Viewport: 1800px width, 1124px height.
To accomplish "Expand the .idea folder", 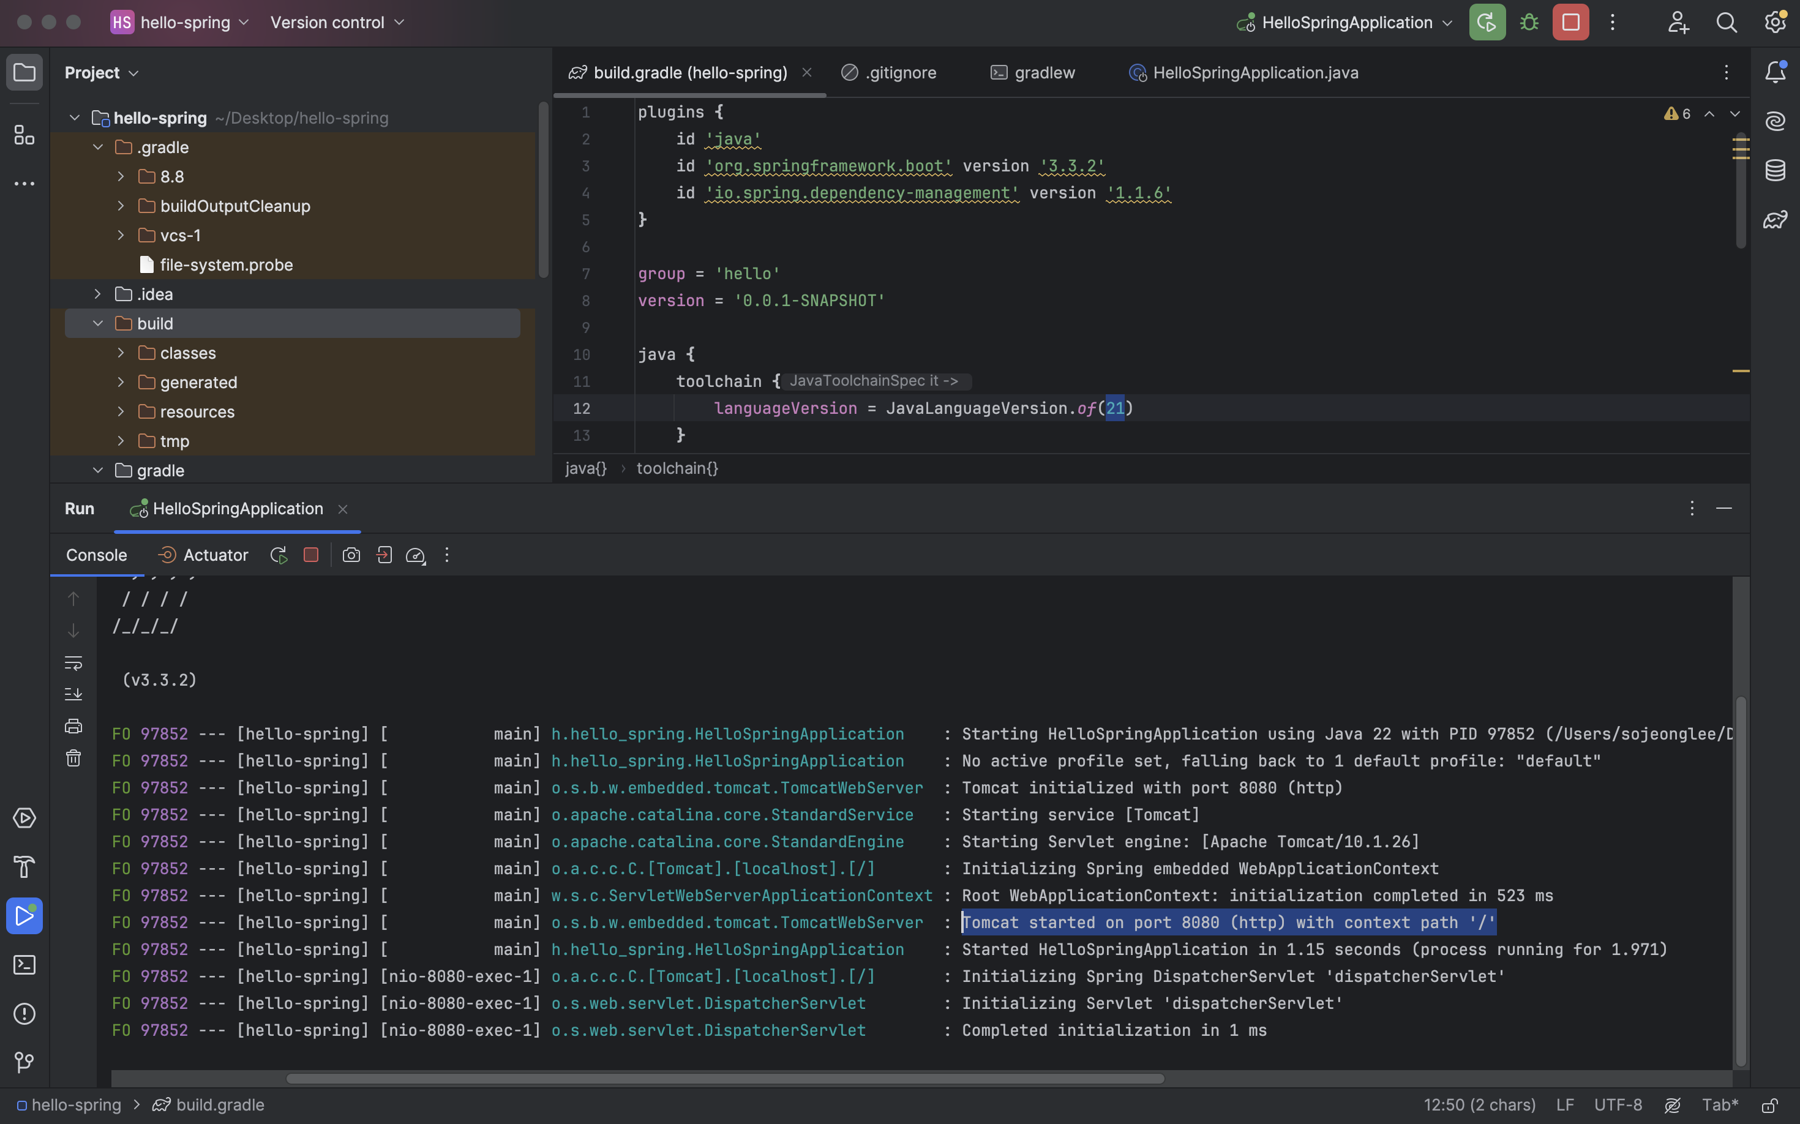I will coord(97,294).
